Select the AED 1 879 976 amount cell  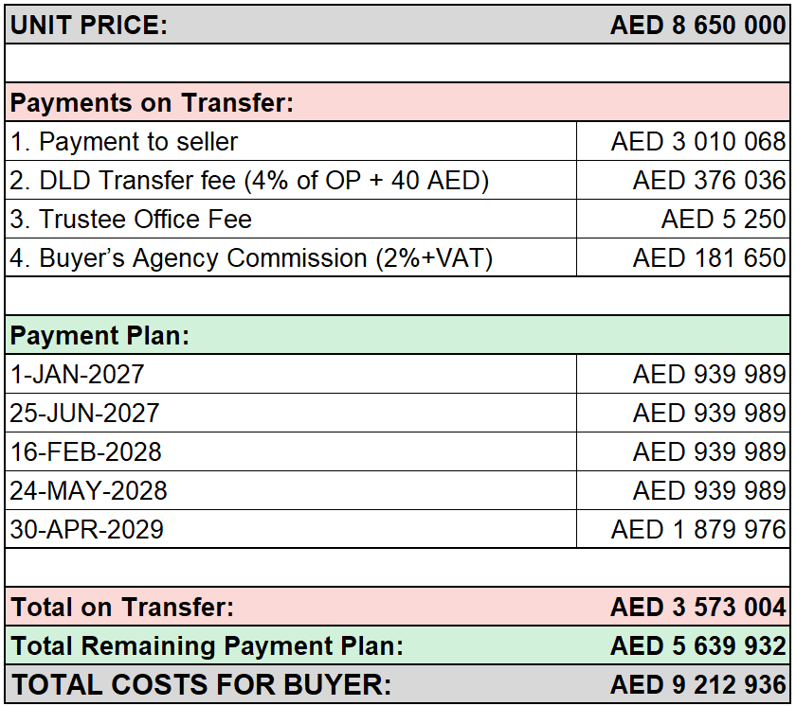(x=683, y=529)
